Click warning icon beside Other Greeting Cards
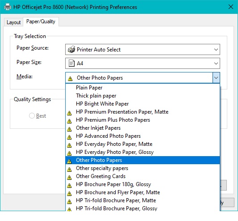Screen dimensions: 238x221 [69, 178]
